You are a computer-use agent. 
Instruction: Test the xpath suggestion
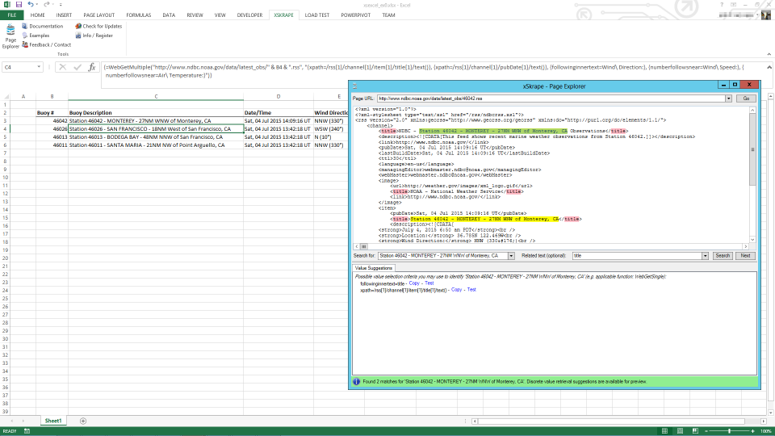471,290
